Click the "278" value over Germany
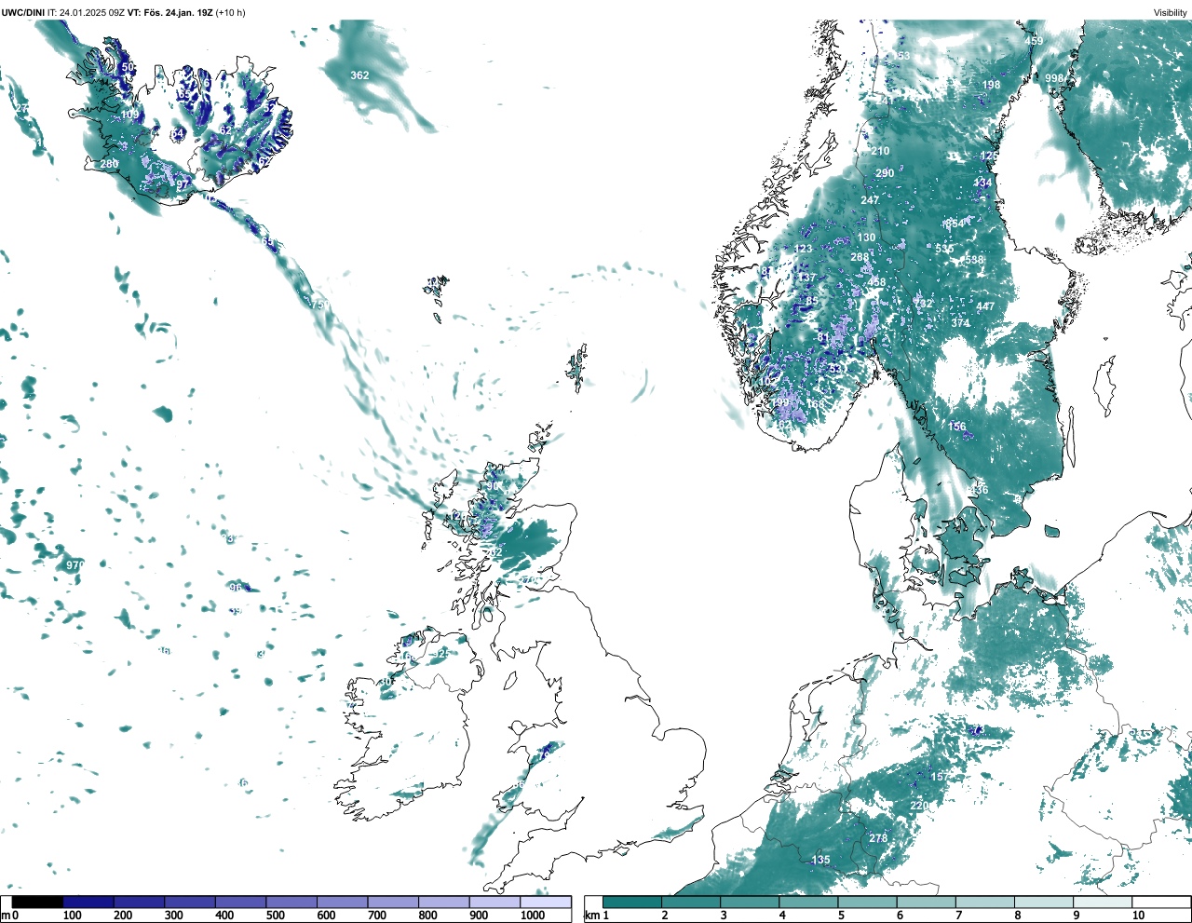 tap(878, 838)
